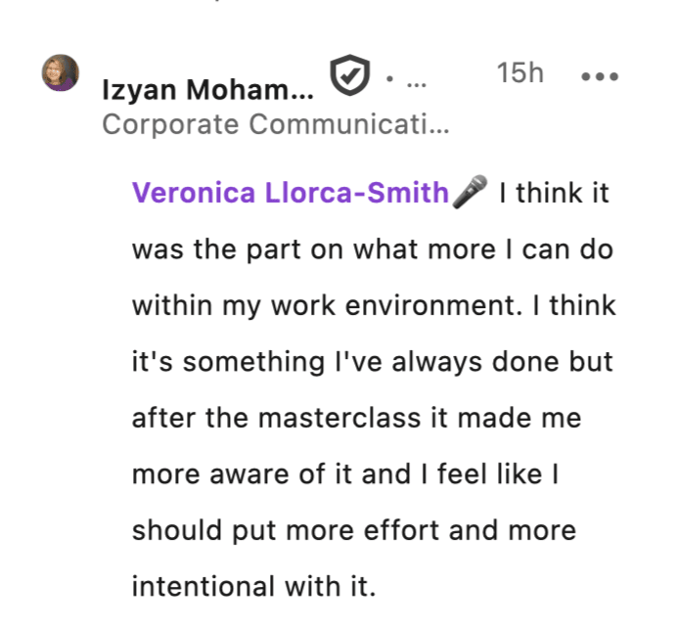Click the 15h comment timestamp
Viewport: 677px width, 628px height.
[x=519, y=73]
